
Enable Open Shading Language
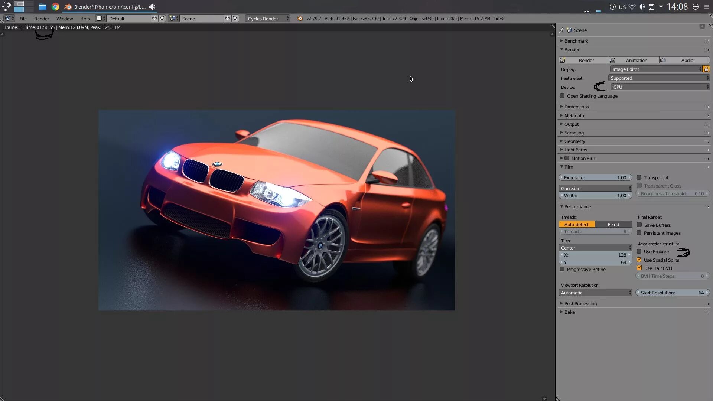coord(562,96)
